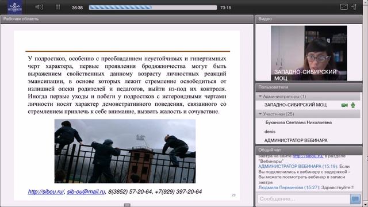The width and height of the screenshot is (368, 207).
Task: Click the green microphone icon for ЗАПАДНО-СИБИРСКИЙ МОЦ
Action: 352,105
